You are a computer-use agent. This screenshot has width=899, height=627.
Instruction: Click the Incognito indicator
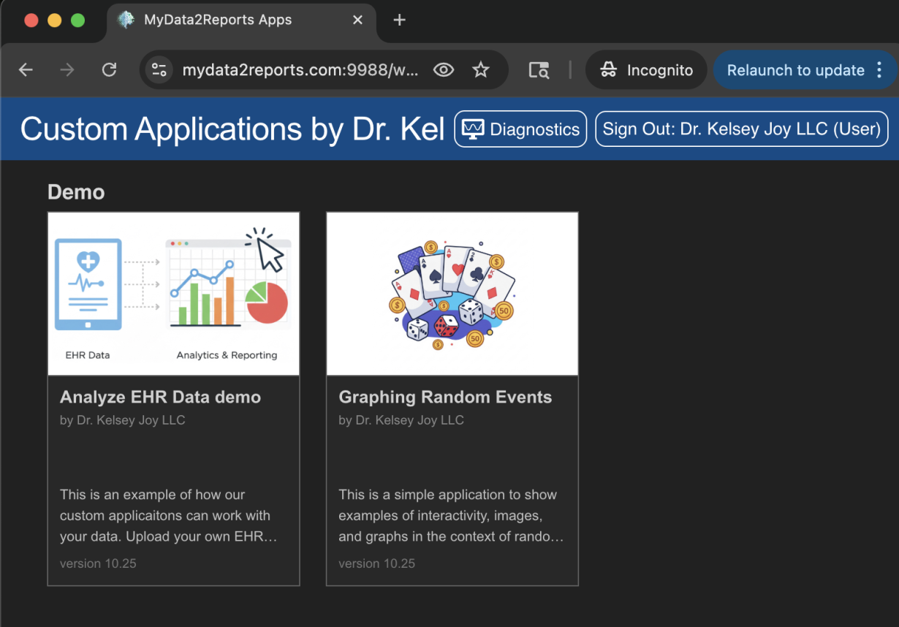pyautogui.click(x=646, y=70)
